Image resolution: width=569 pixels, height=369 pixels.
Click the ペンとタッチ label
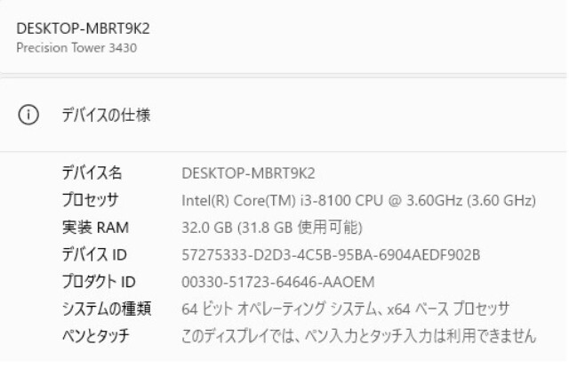click(94, 335)
